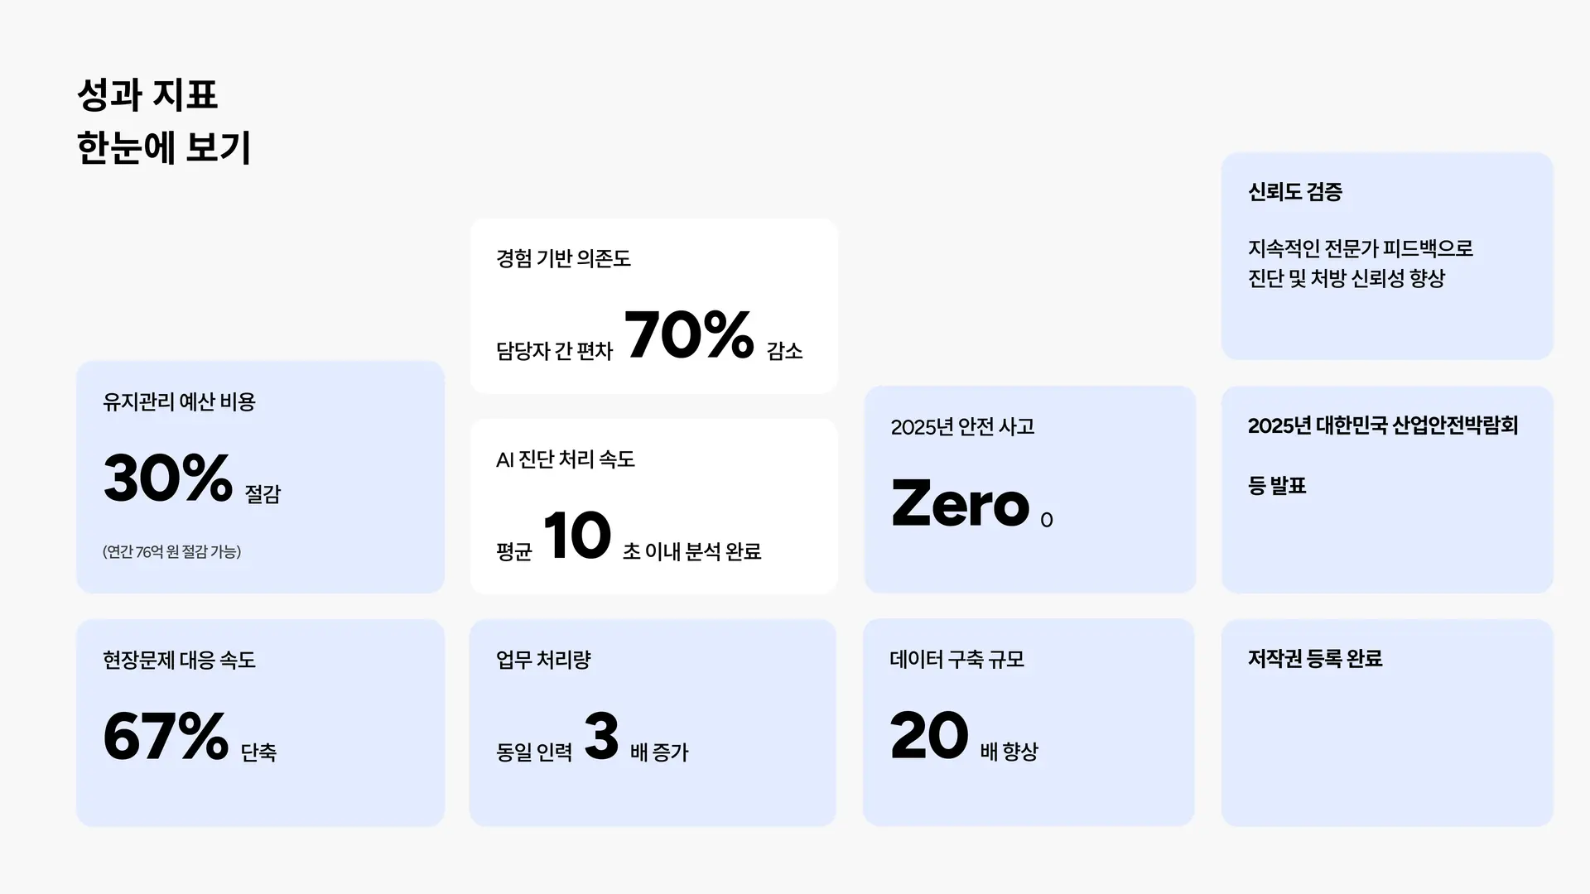Select the '업무 처리량' card heading
This screenshot has width=1590, height=894.
(543, 661)
